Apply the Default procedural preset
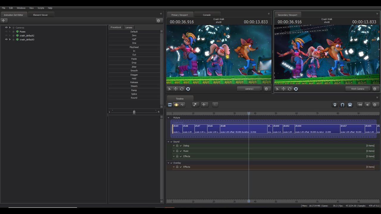Image resolution: width=381 pixels, height=214 pixels. pos(134,32)
